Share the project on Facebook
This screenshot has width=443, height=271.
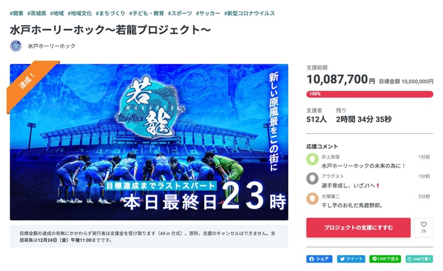click(319, 259)
